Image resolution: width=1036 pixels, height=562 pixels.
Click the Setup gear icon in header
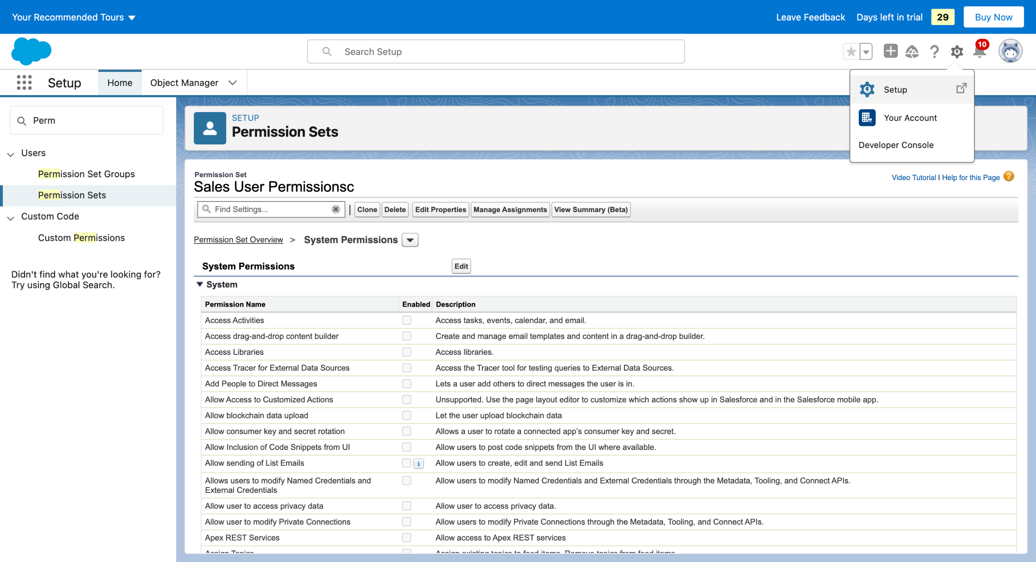pyautogui.click(x=957, y=52)
